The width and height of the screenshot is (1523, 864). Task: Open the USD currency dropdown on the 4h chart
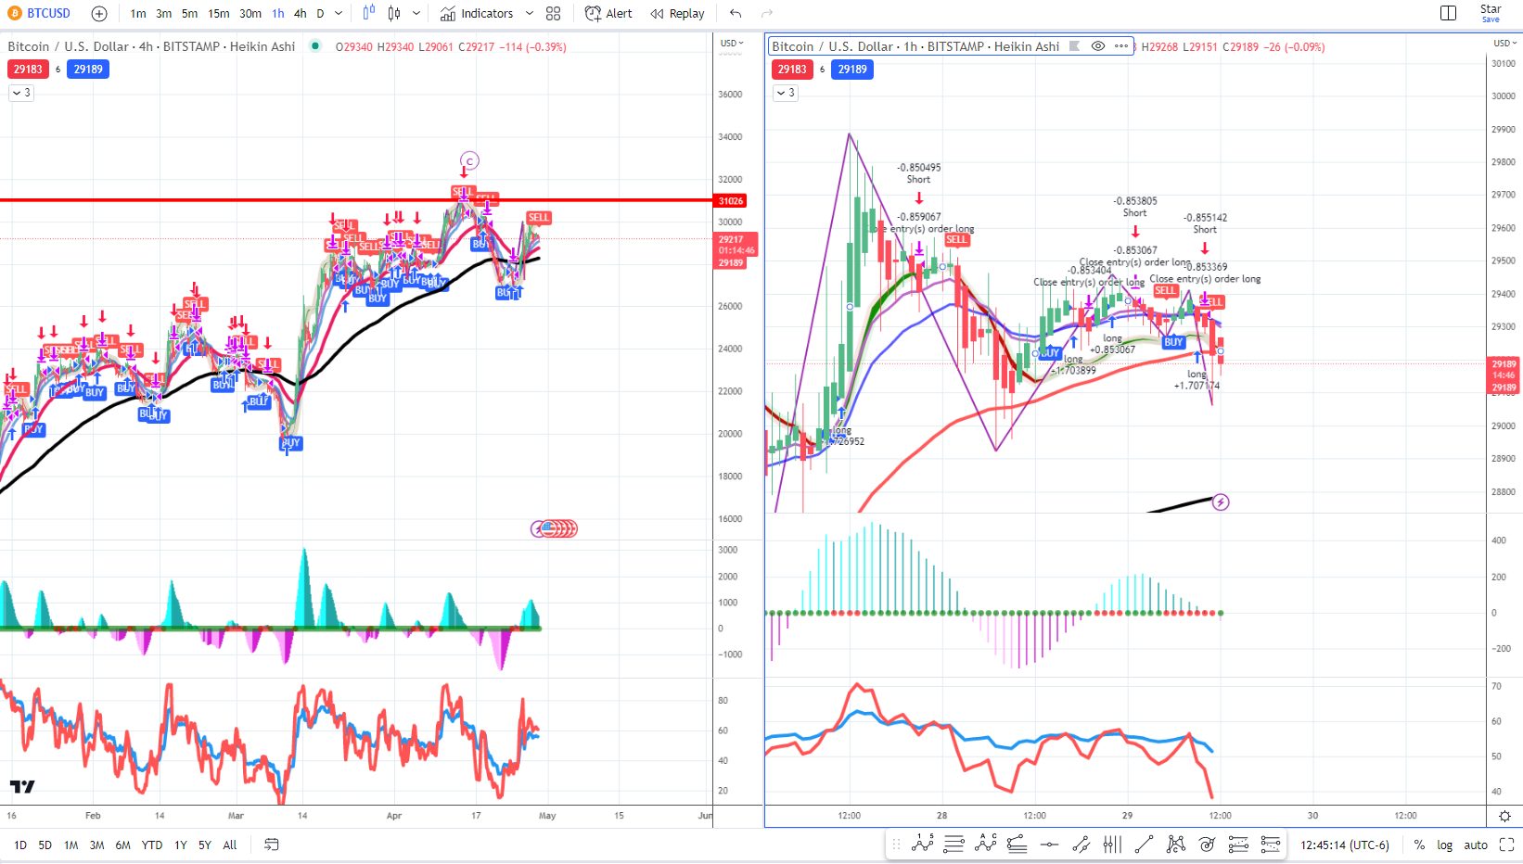(x=733, y=43)
